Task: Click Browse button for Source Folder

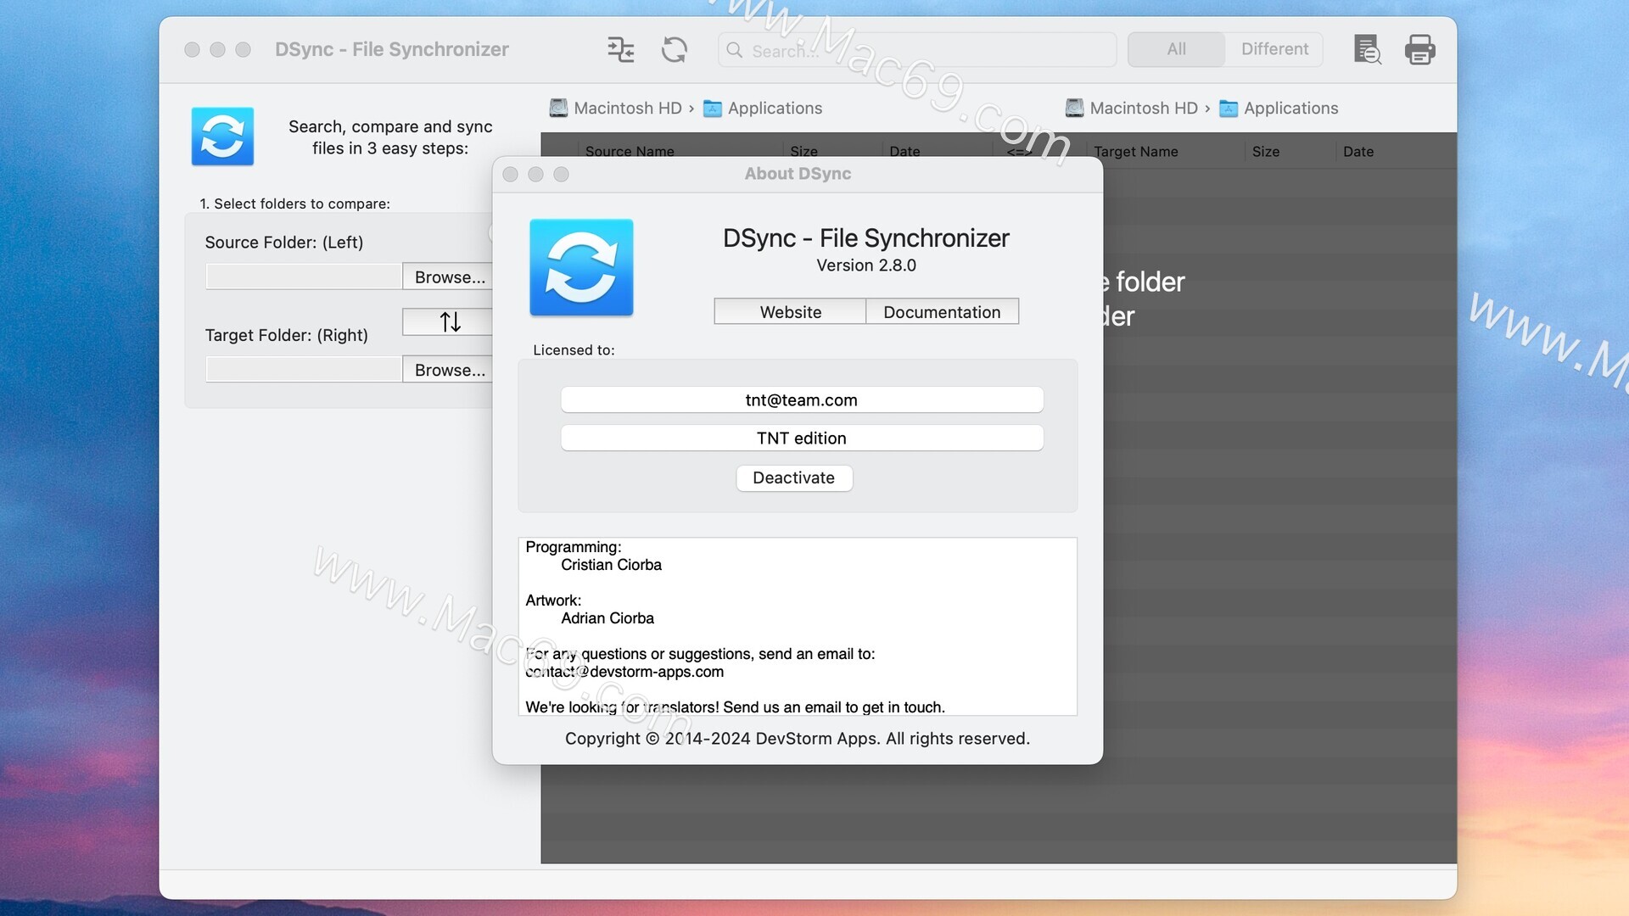Action: pyautogui.click(x=447, y=275)
